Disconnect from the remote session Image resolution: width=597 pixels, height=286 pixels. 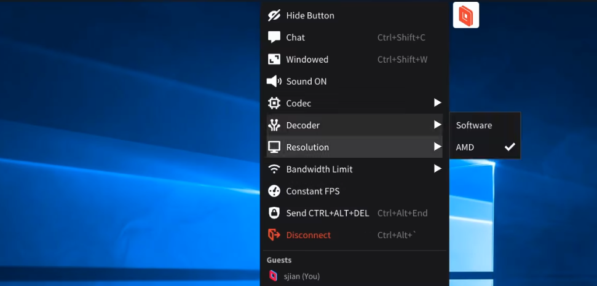308,235
